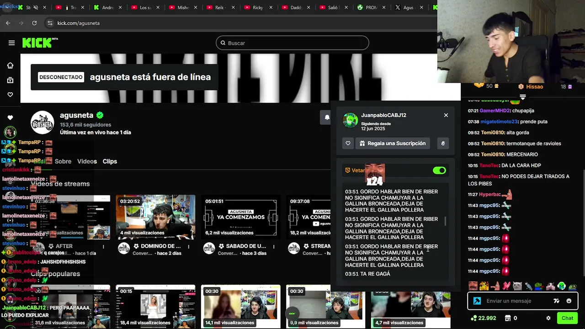Switch to the 'Daddy' browser tab
The width and height of the screenshot is (585, 329).
(x=295, y=7)
